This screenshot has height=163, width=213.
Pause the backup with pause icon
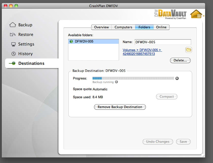[x=177, y=78]
